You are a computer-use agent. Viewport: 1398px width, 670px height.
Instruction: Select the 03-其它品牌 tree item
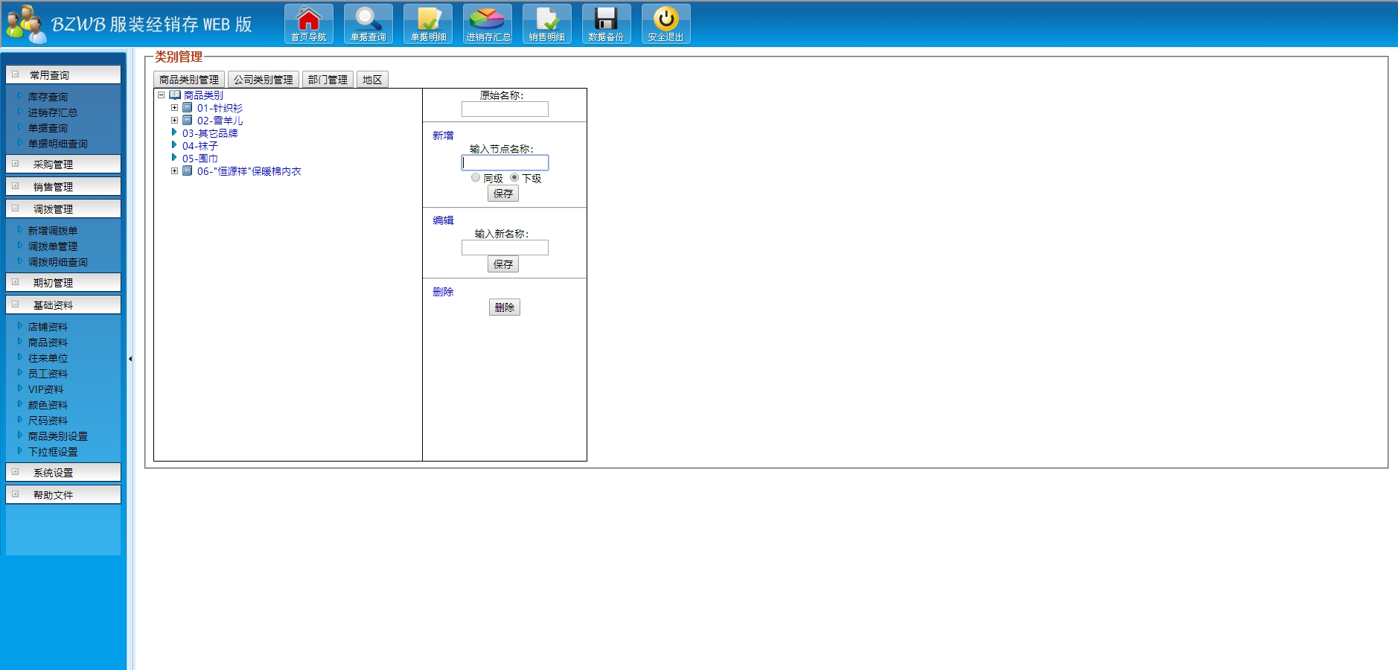tap(210, 133)
